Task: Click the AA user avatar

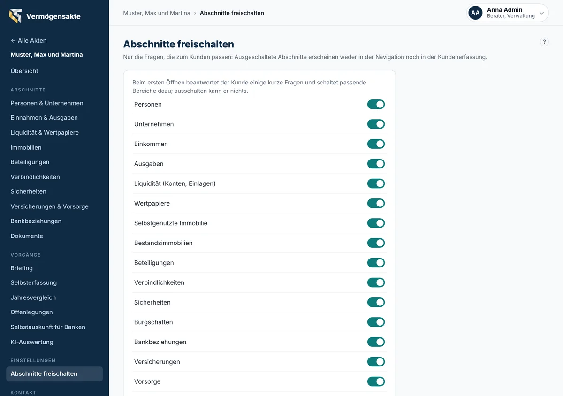Action: coord(475,13)
